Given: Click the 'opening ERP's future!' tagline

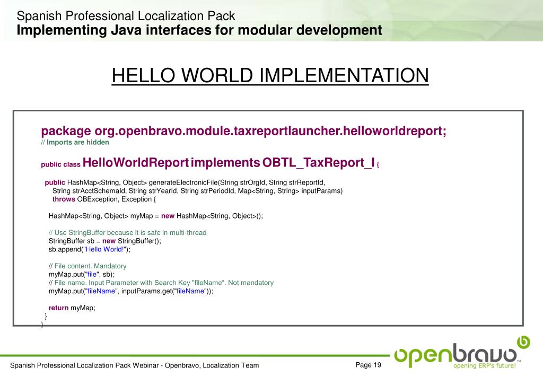Looking at the screenshot, I should tap(485, 365).
